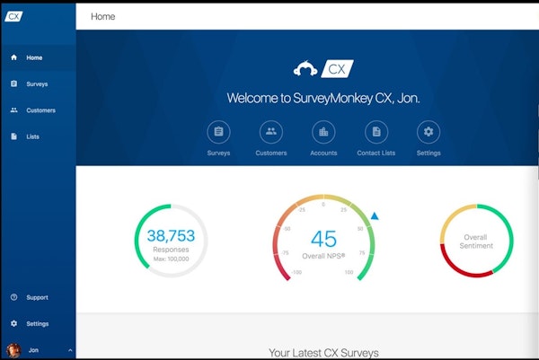Image resolution: width=539 pixels, height=360 pixels.
Task: Click the CX logo in sidebar
Action: 13,16
